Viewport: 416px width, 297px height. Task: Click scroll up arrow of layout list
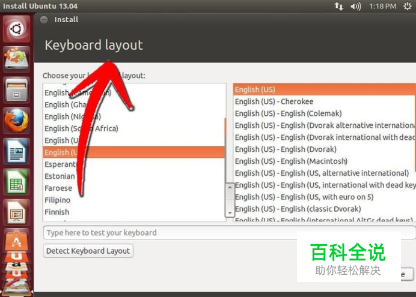[230, 187]
